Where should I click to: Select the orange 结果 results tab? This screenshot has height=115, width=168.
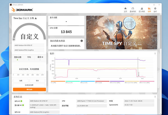pyautogui.click(x=149, y=10)
